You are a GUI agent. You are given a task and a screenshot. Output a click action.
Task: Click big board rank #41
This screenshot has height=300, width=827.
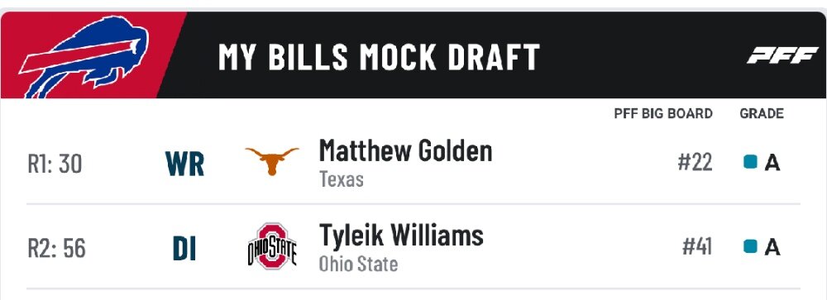tap(697, 246)
